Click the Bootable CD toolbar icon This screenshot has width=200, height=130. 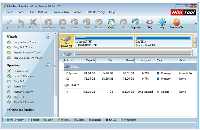pos(176,22)
